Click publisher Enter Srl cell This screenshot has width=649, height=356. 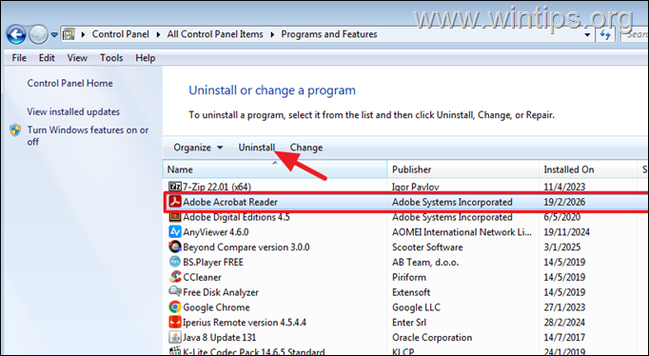(x=409, y=322)
